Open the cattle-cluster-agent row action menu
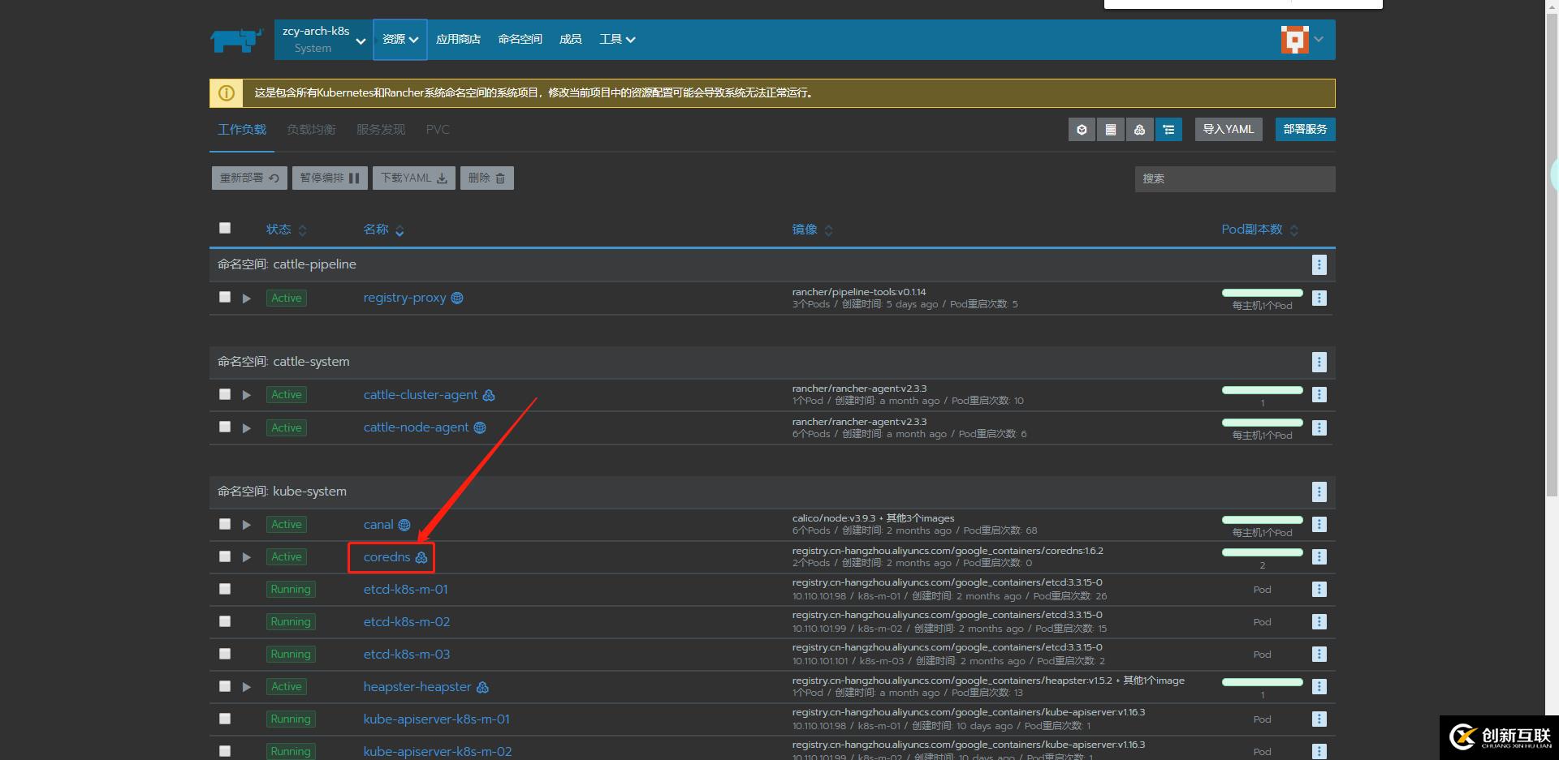Image resolution: width=1559 pixels, height=760 pixels. (1319, 394)
